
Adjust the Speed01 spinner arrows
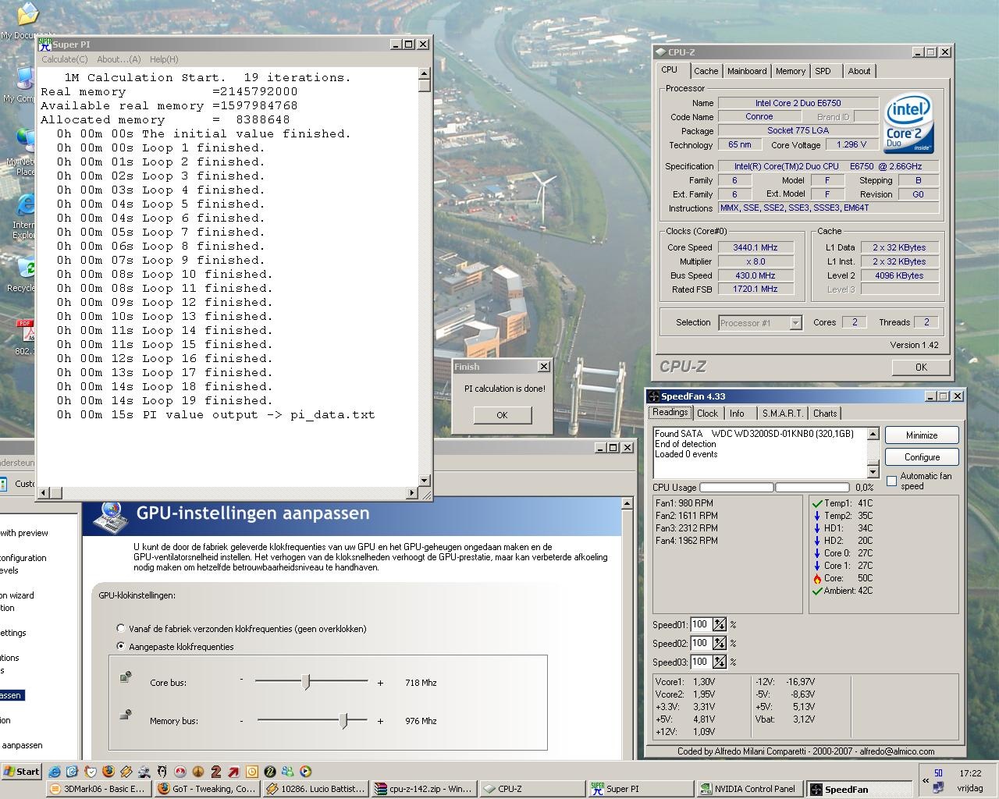(x=719, y=624)
